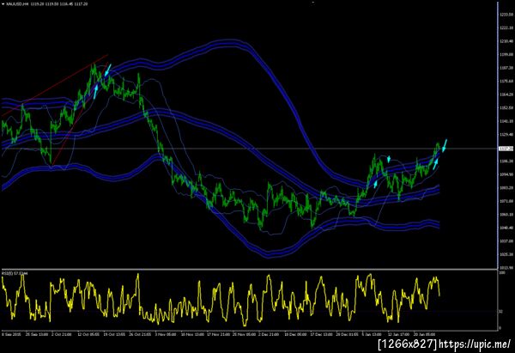The image size is (515, 353).
Task: Click the 3 Nov 05:00 time label
Action: 166,334
